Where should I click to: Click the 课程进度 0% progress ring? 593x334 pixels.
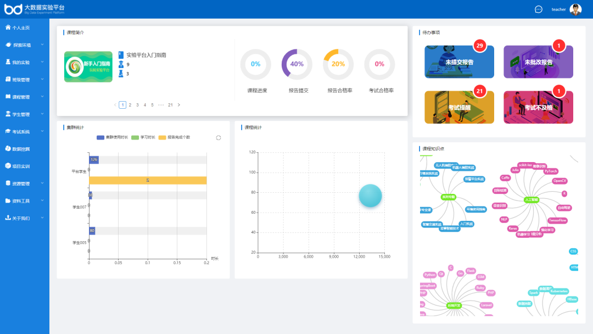(256, 64)
